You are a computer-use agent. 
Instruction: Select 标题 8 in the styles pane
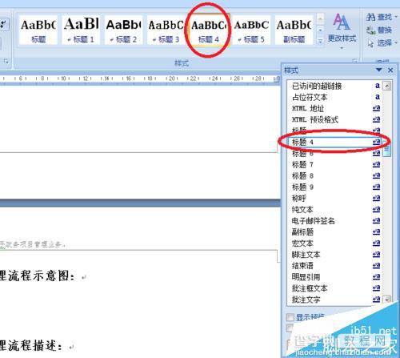pyautogui.click(x=335, y=175)
